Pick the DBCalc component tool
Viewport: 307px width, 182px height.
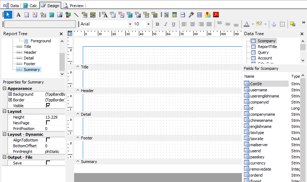130,15
